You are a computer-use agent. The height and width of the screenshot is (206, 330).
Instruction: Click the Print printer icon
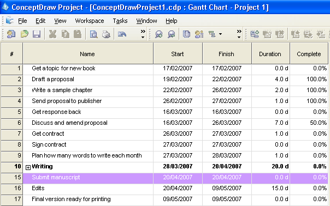(x=106, y=34)
